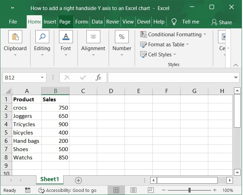Open the Help tab
The width and height of the screenshot is (243, 195).
pos(159,22)
